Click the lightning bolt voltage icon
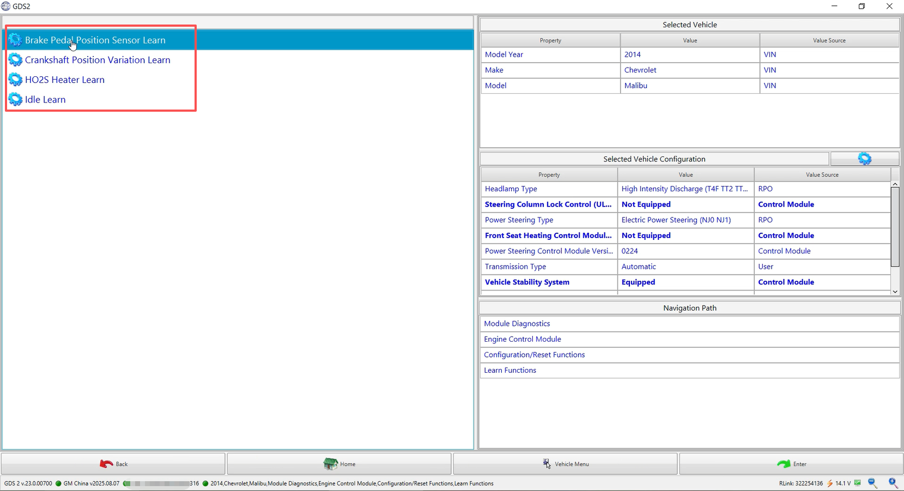The height and width of the screenshot is (491, 904). click(x=830, y=483)
